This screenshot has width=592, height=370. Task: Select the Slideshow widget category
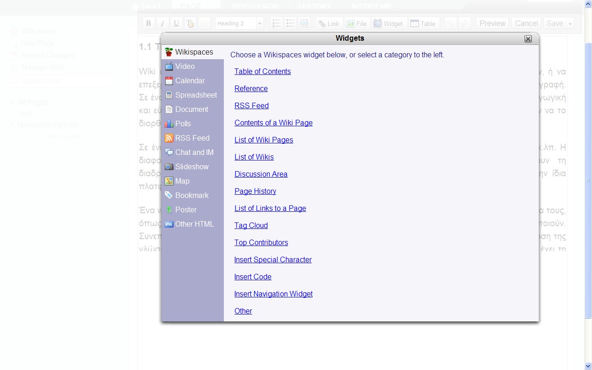tap(192, 167)
